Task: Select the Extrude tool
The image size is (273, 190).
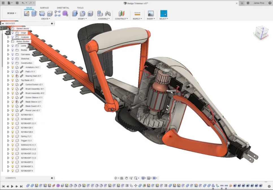Action: [34, 14]
